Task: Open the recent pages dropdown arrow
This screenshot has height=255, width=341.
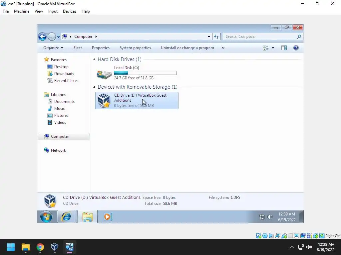Action: (58, 37)
